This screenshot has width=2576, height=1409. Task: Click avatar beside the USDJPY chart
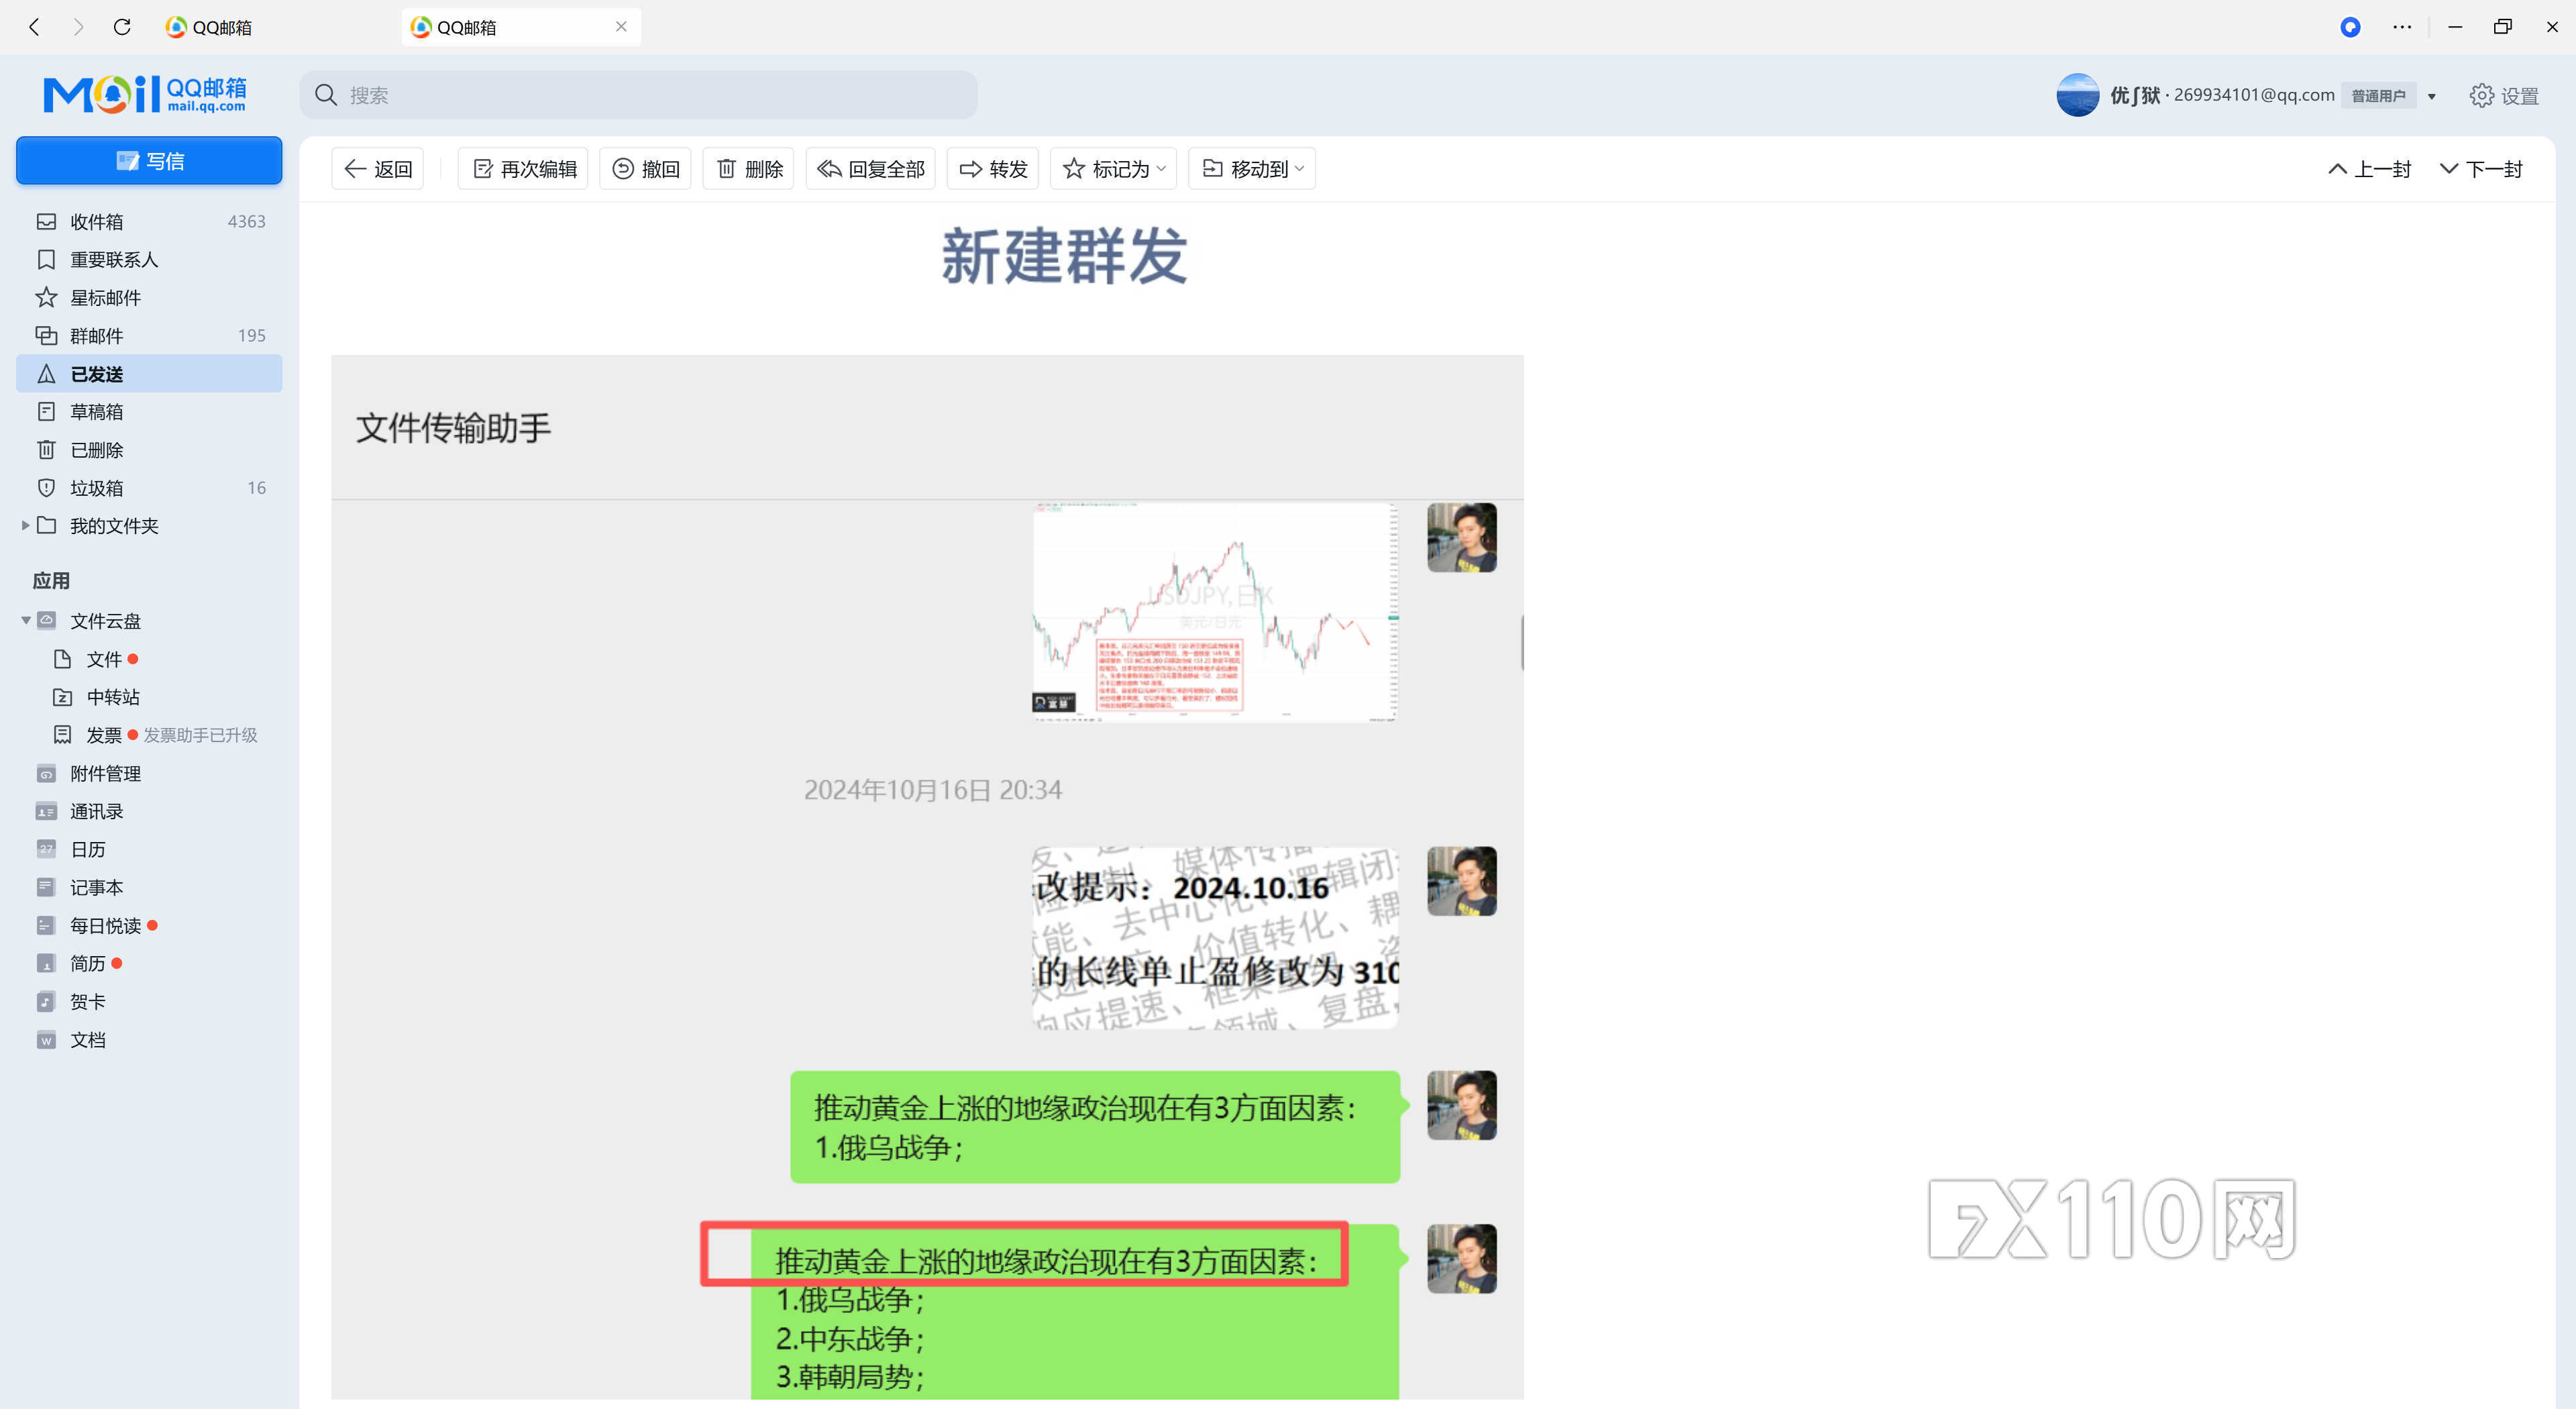(1462, 537)
